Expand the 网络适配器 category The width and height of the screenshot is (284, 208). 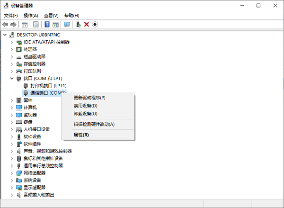12,173
